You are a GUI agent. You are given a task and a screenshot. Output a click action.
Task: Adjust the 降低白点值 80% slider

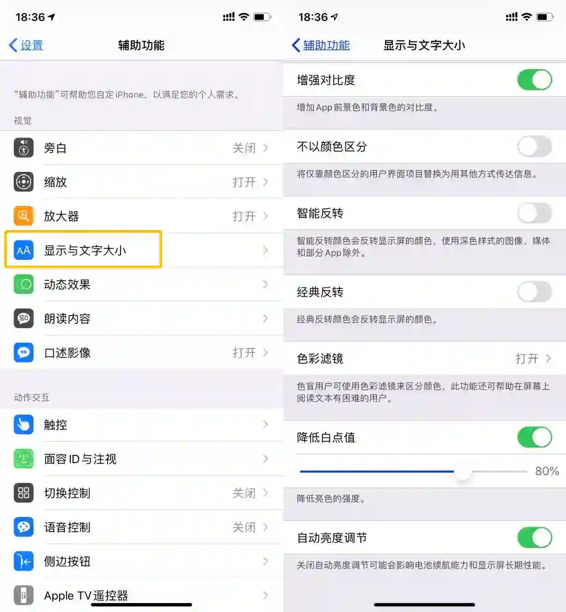tap(413, 472)
